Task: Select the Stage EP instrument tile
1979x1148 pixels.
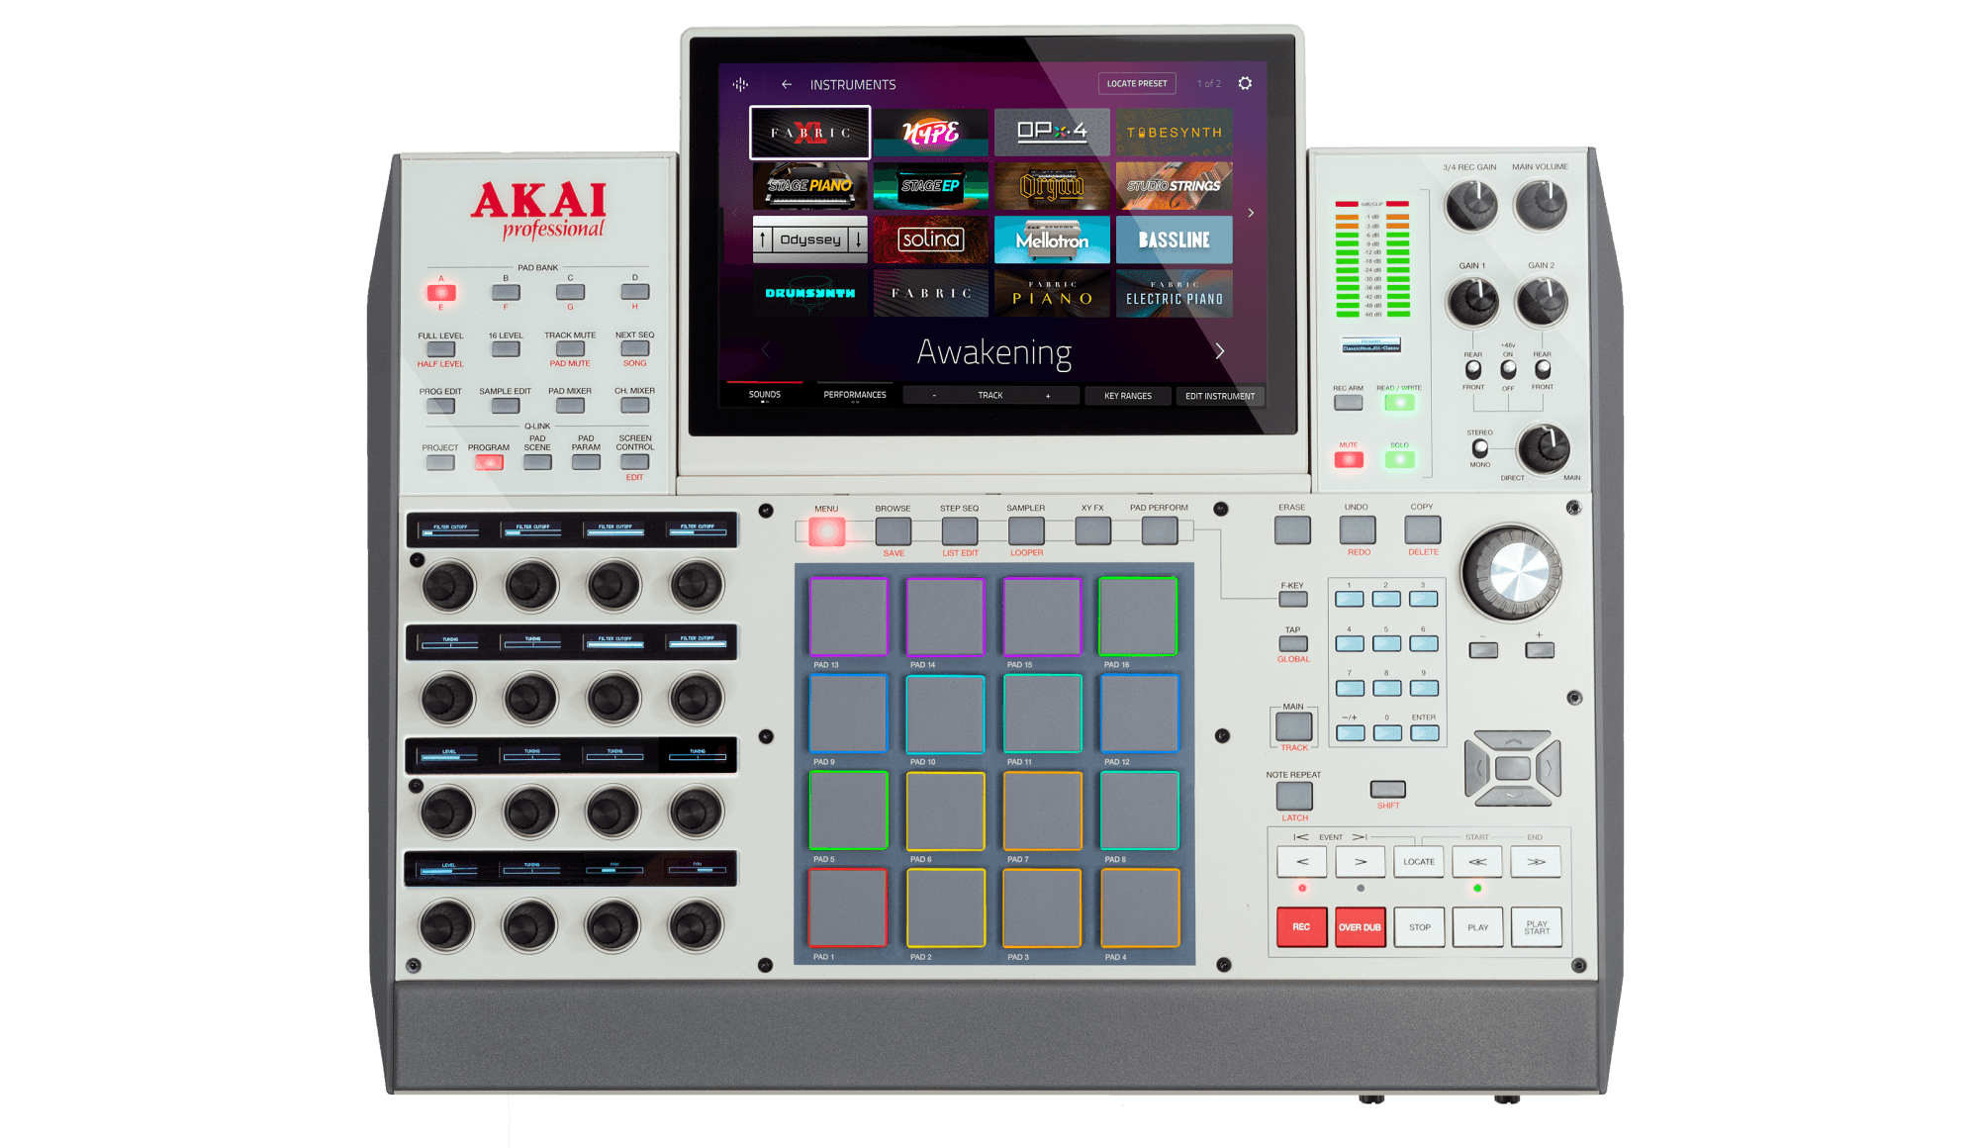Action: 931,186
